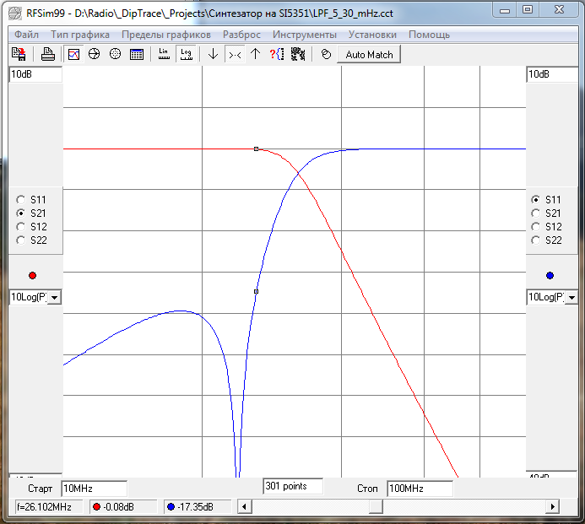Click the Стоп frequency field 100MHz
The width and height of the screenshot is (585, 524).
[420, 489]
